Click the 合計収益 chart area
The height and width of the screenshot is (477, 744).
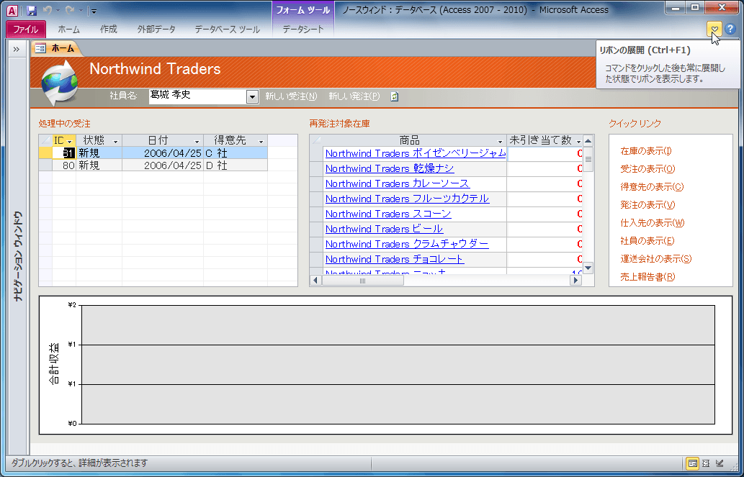tap(385, 365)
